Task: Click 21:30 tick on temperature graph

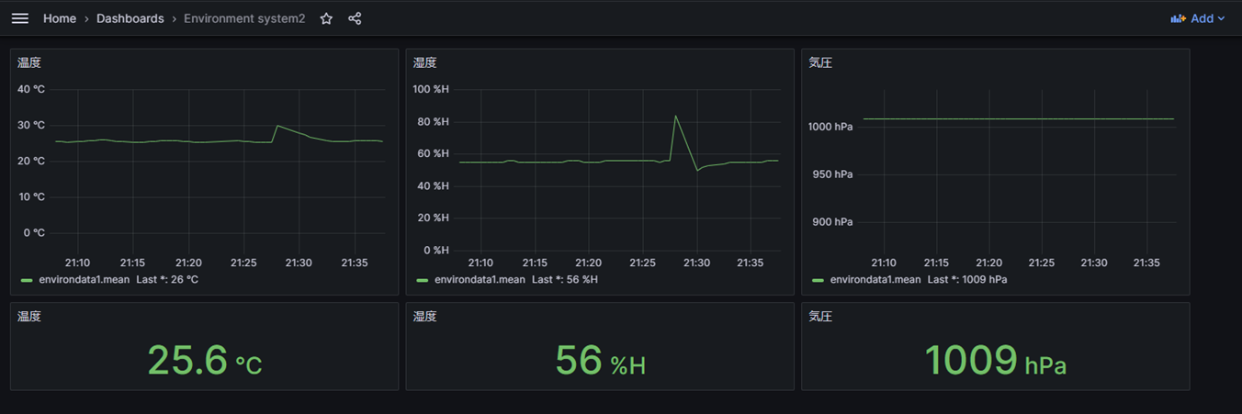Action: (299, 263)
